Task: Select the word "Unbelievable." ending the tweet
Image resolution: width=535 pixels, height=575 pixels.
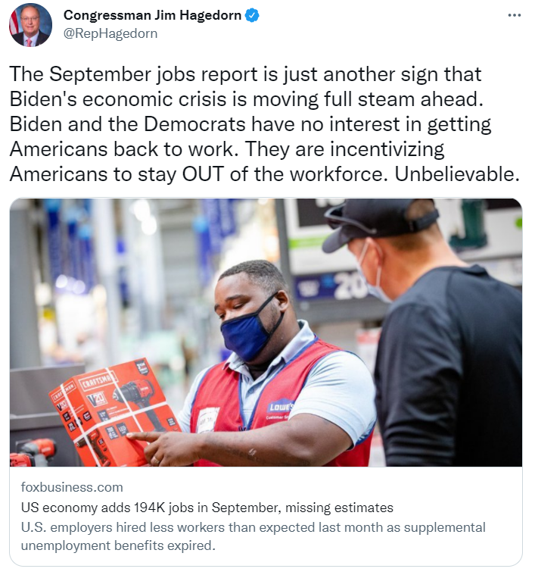Action: (457, 173)
